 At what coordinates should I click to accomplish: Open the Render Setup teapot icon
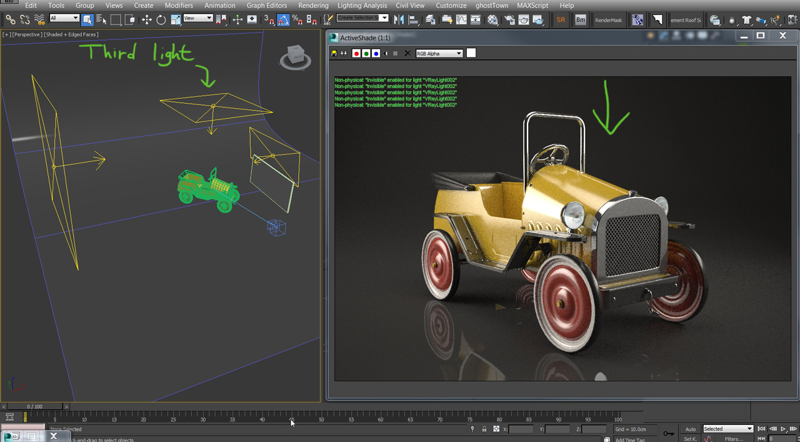coord(509,20)
